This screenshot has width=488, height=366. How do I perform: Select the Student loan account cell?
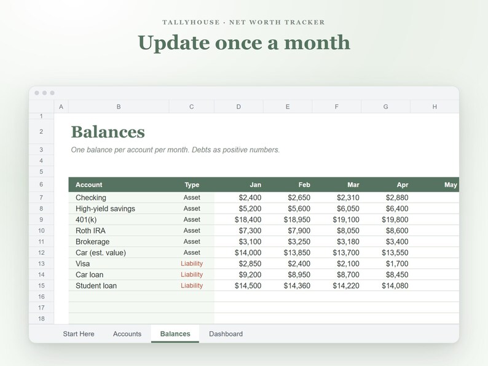(x=119, y=286)
